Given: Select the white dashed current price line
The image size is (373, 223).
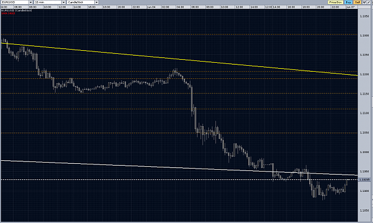Looking at the screenshot, I should click(x=179, y=179).
